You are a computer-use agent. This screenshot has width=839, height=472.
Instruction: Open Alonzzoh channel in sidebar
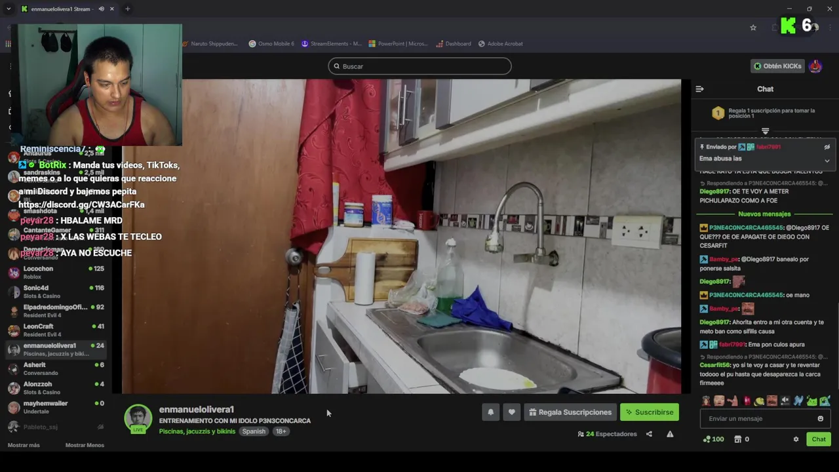point(56,388)
